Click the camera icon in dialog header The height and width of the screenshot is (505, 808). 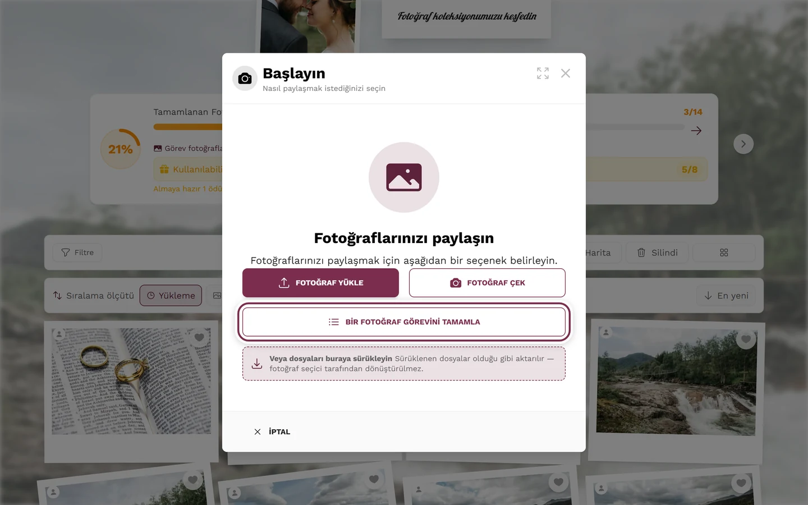pos(245,79)
